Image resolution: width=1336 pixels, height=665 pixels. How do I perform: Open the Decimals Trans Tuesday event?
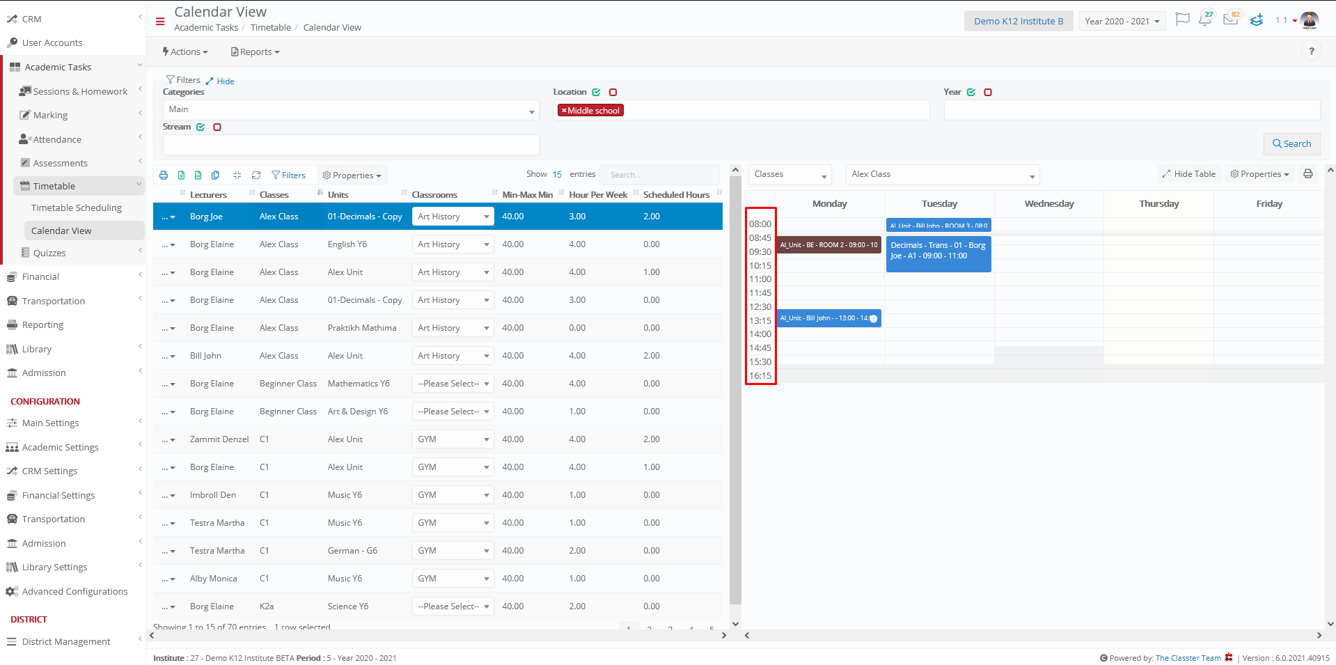938,254
